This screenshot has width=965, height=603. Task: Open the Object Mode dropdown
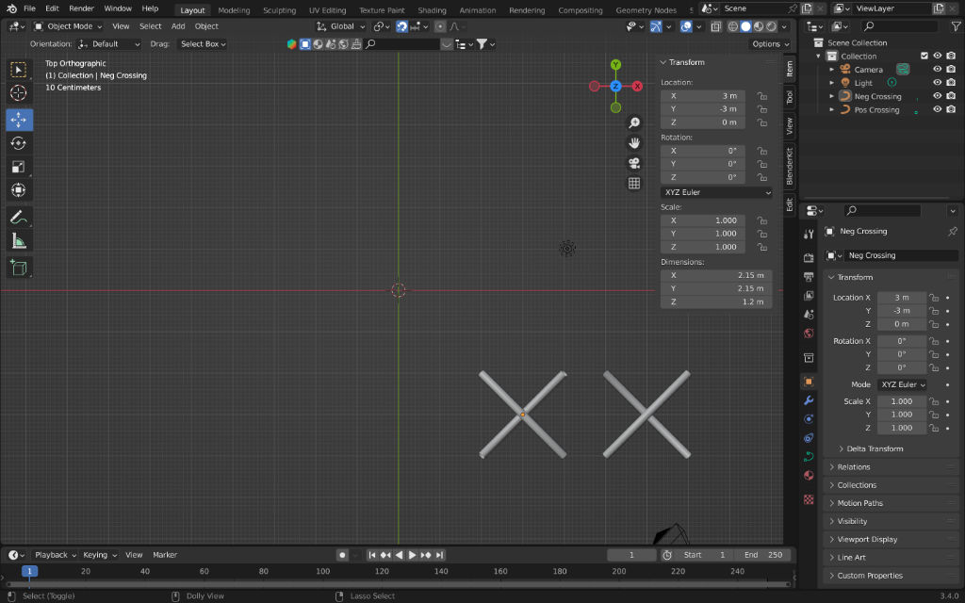tap(70, 26)
